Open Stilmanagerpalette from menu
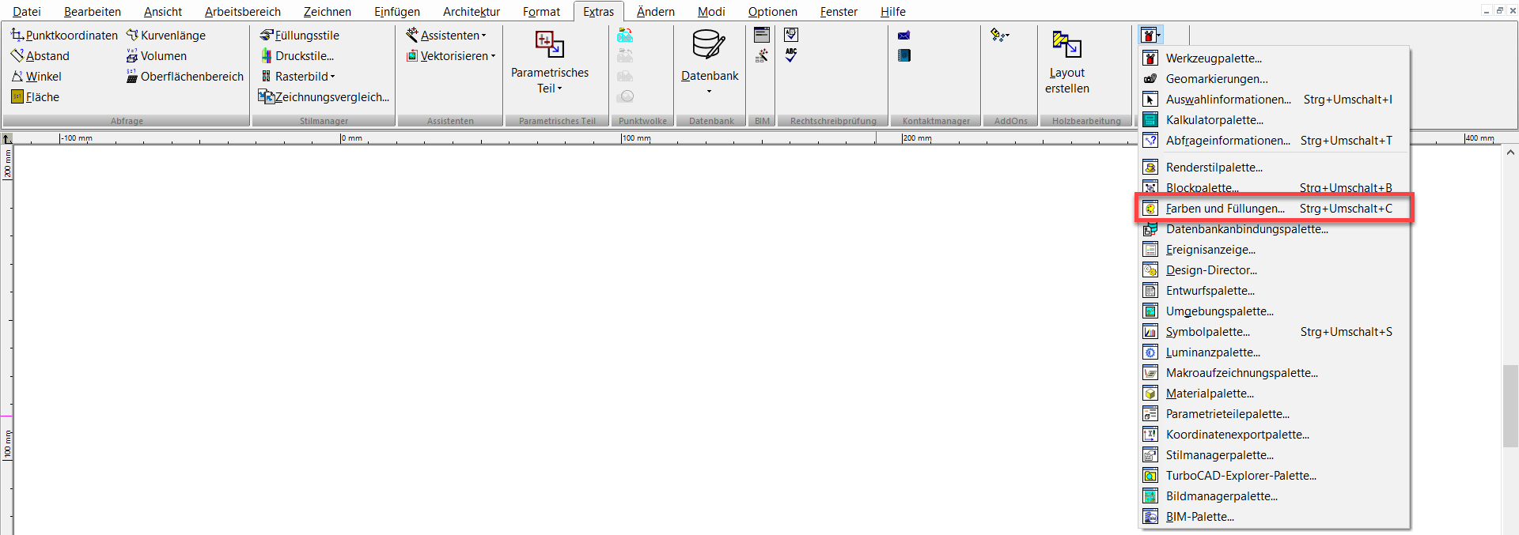The image size is (1519, 535). point(1274,455)
